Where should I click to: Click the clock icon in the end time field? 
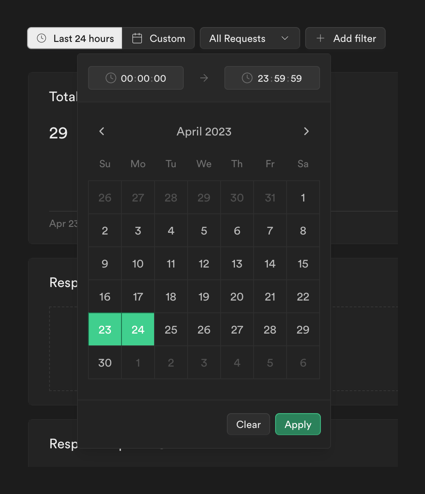pyautogui.click(x=246, y=78)
